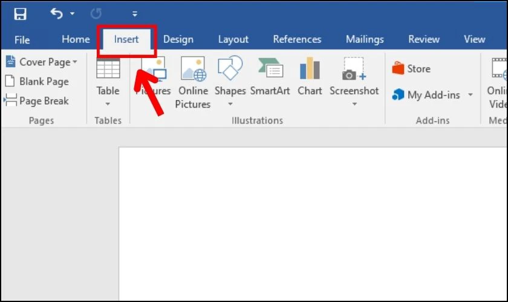Open the Mailings tab
The image size is (508, 302).
click(365, 39)
